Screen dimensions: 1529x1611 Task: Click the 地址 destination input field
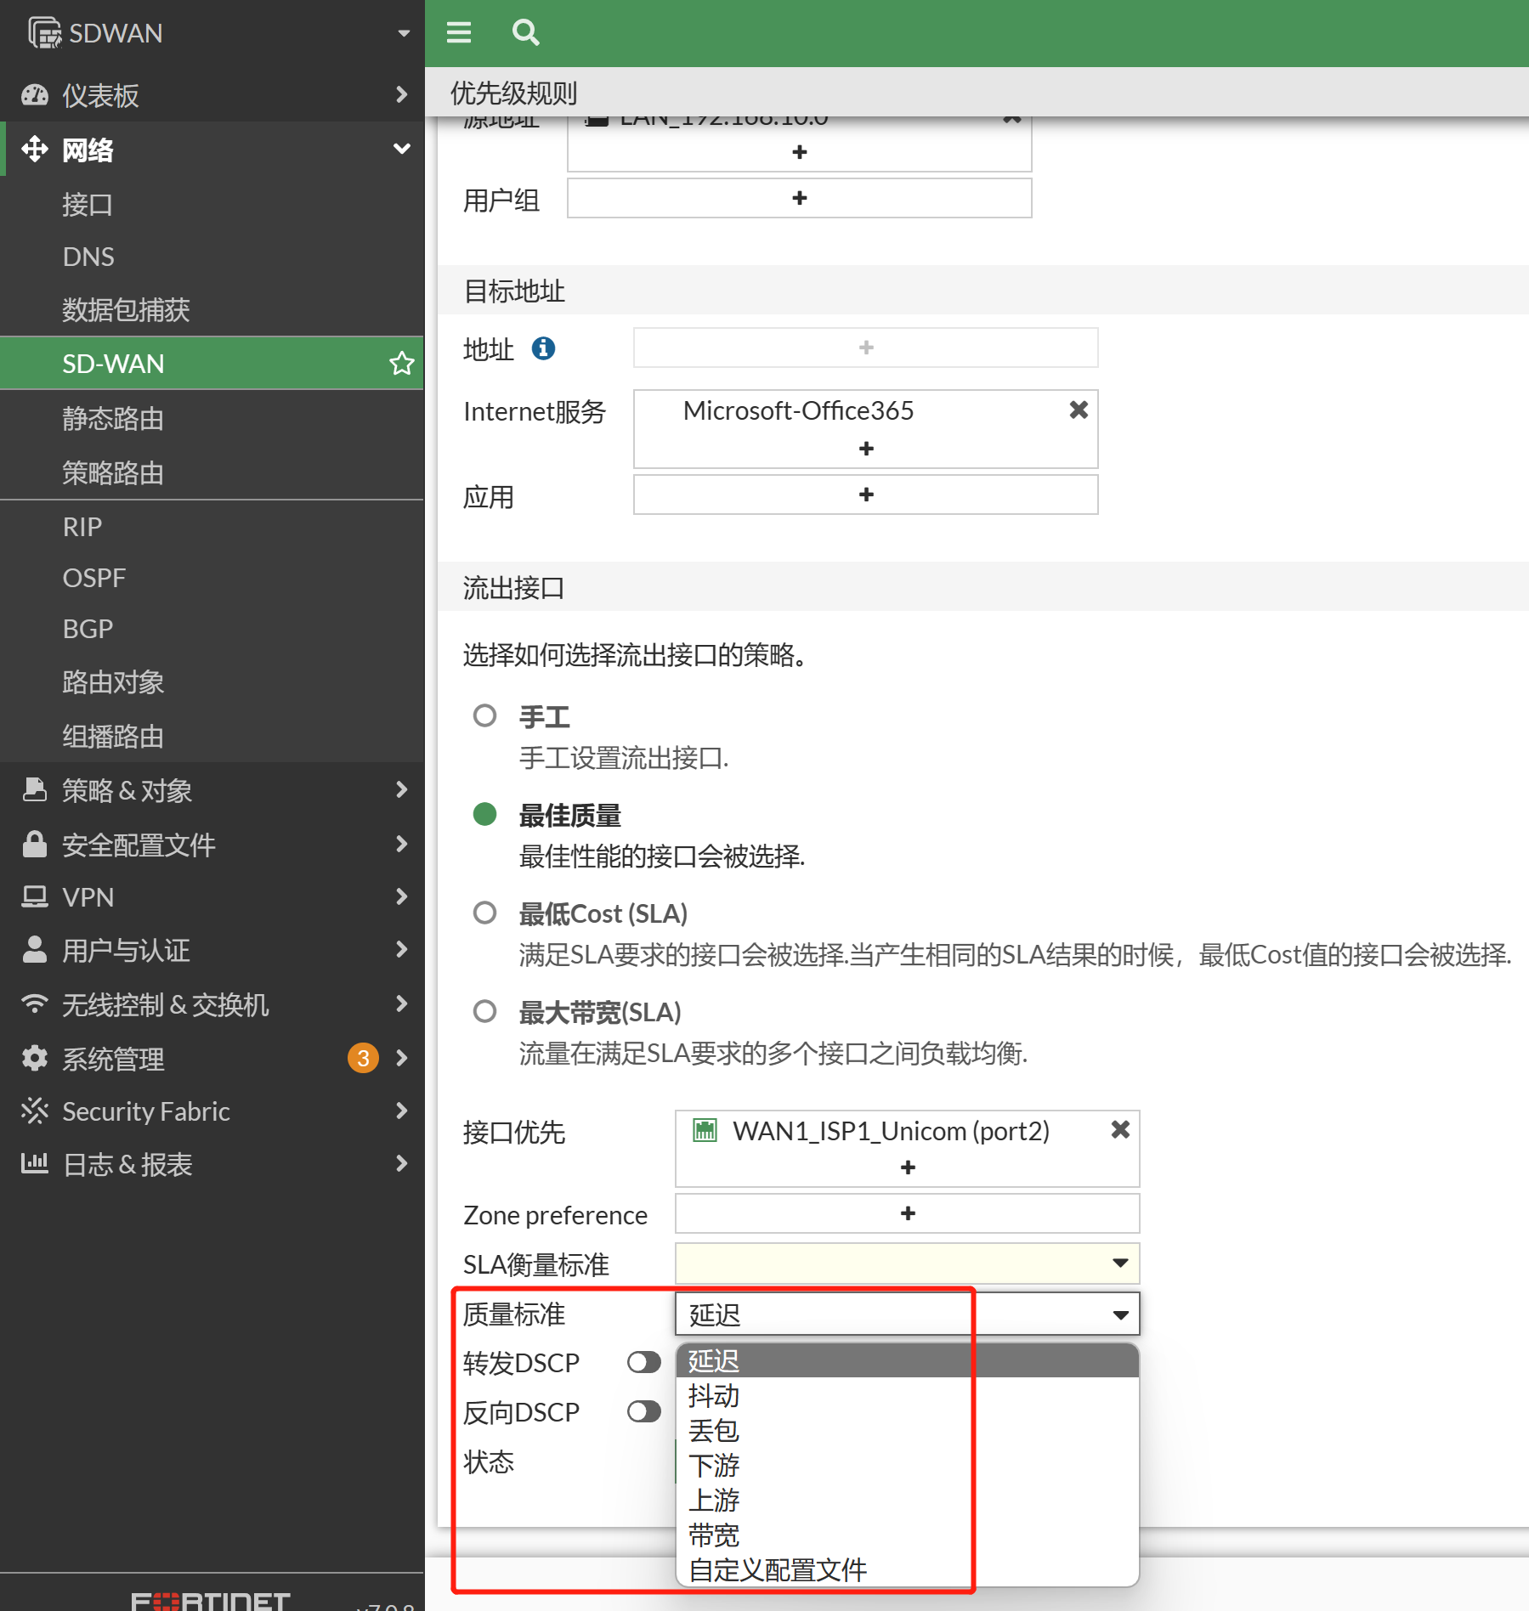(x=865, y=348)
